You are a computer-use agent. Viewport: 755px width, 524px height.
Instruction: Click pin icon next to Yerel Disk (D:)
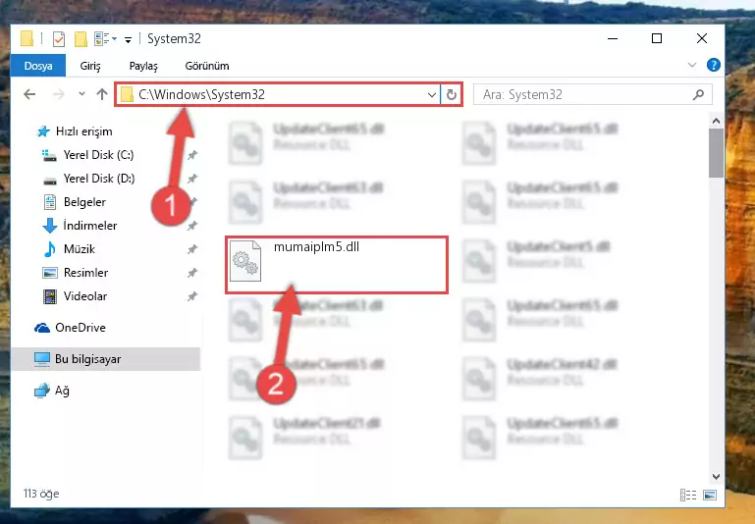[x=192, y=179]
